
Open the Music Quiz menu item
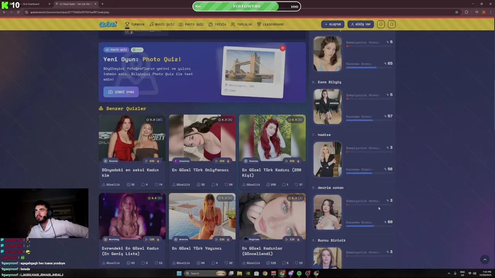click(162, 24)
